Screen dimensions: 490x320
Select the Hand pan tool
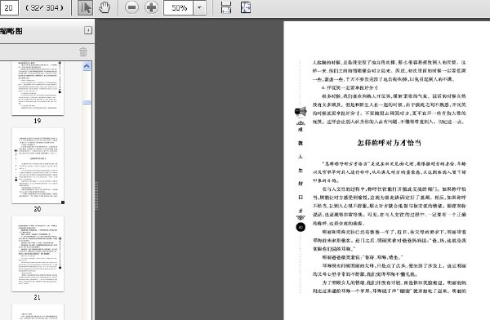click(105, 7)
